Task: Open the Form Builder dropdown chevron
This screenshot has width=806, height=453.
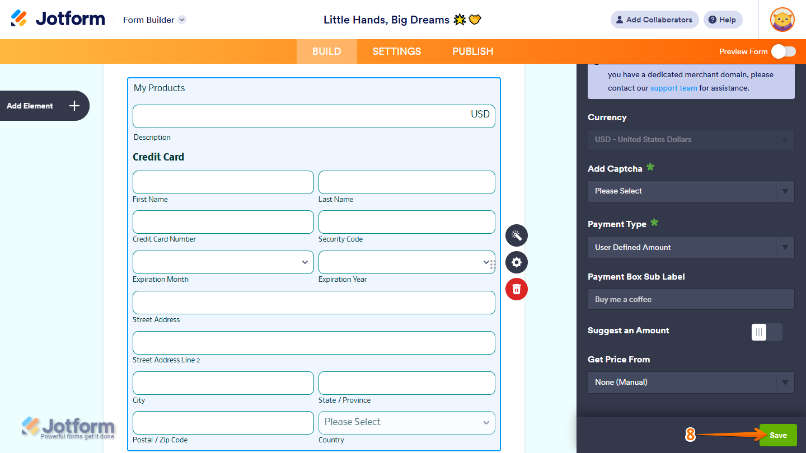Action: pos(182,20)
